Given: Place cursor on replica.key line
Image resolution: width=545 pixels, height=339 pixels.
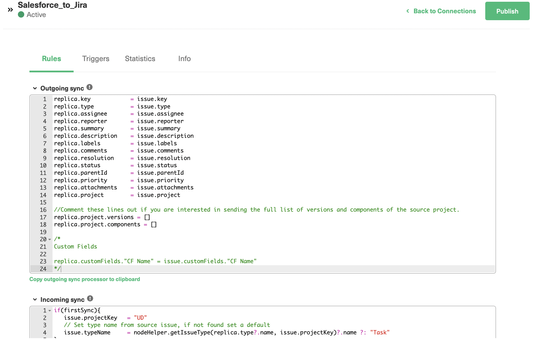Looking at the screenshot, I should (111, 99).
